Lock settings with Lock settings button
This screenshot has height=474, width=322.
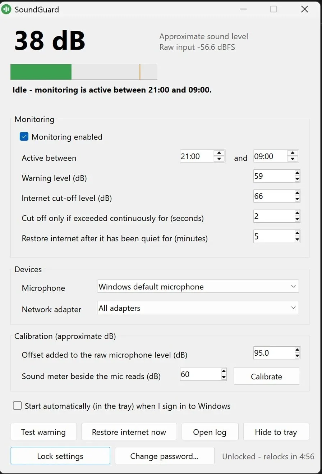tap(60, 456)
